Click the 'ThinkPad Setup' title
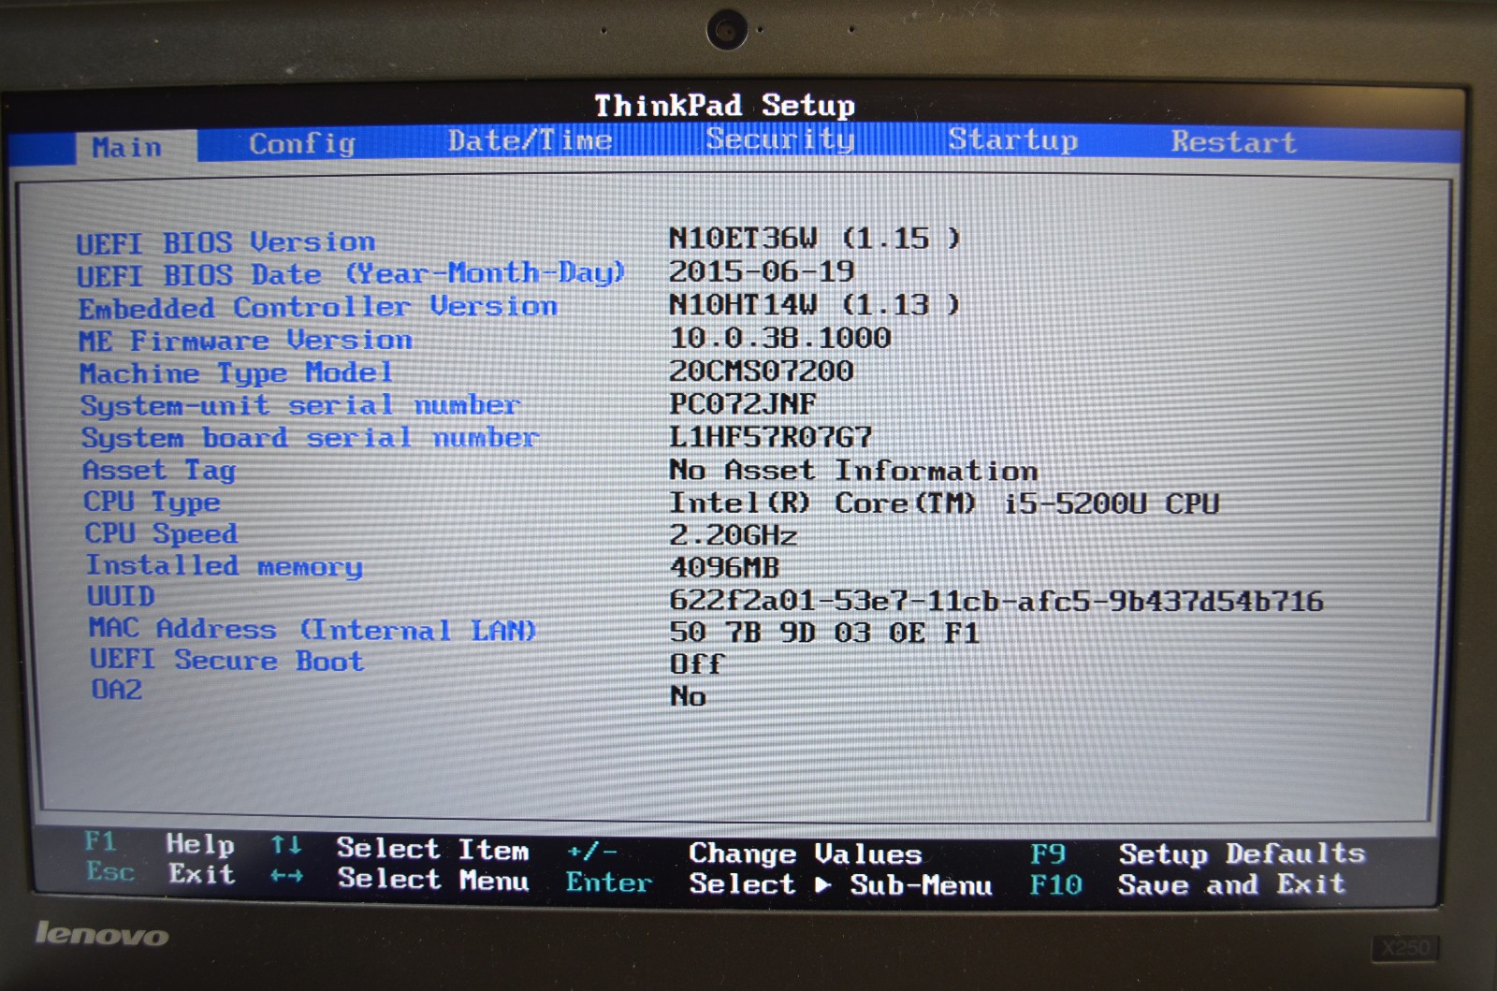The height and width of the screenshot is (991, 1497). tap(725, 106)
